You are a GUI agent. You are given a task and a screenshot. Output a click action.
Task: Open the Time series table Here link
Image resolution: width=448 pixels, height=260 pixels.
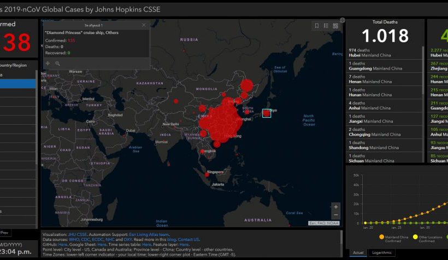coord(146,245)
